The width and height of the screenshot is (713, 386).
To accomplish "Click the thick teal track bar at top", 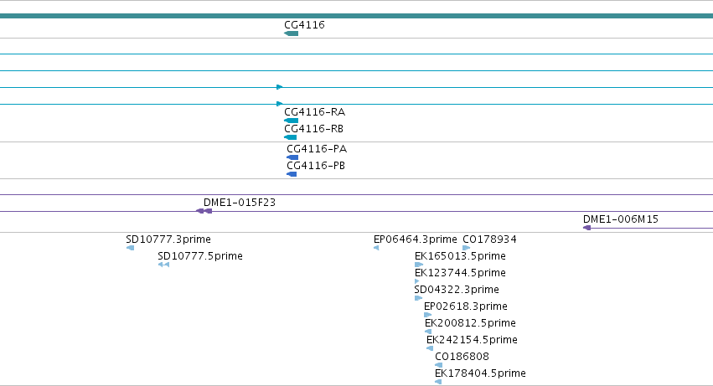I will 357,16.
